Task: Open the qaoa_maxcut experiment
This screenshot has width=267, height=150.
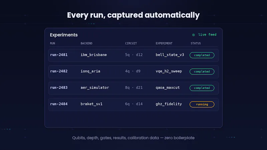Action: point(168,88)
